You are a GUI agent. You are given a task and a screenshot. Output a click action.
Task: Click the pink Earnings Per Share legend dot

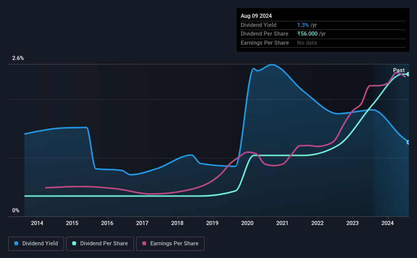coord(144,243)
